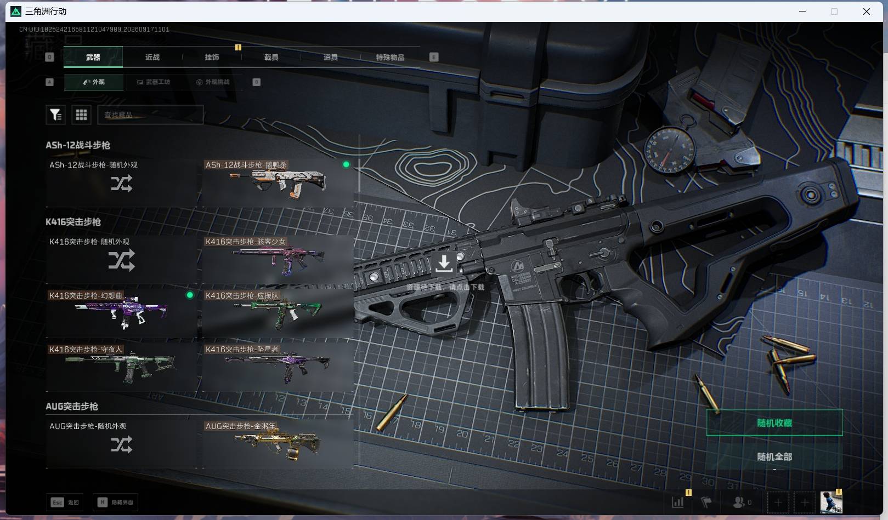Open the flags icon in bottom bar
Image resolution: width=888 pixels, height=520 pixels.
pos(706,502)
